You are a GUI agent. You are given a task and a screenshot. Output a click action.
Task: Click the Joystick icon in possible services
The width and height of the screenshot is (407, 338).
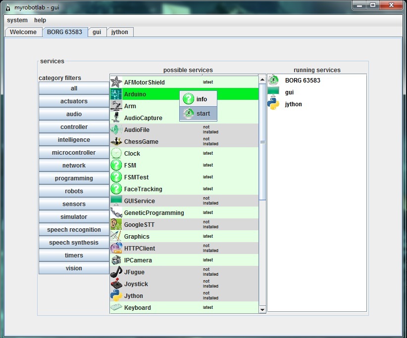[116, 284]
